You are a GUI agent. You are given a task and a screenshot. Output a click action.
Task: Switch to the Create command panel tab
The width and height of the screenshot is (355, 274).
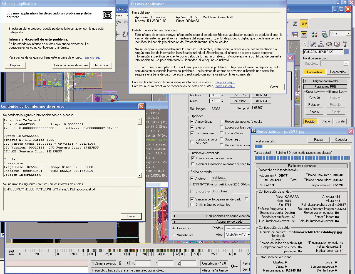pyautogui.click(x=306, y=44)
